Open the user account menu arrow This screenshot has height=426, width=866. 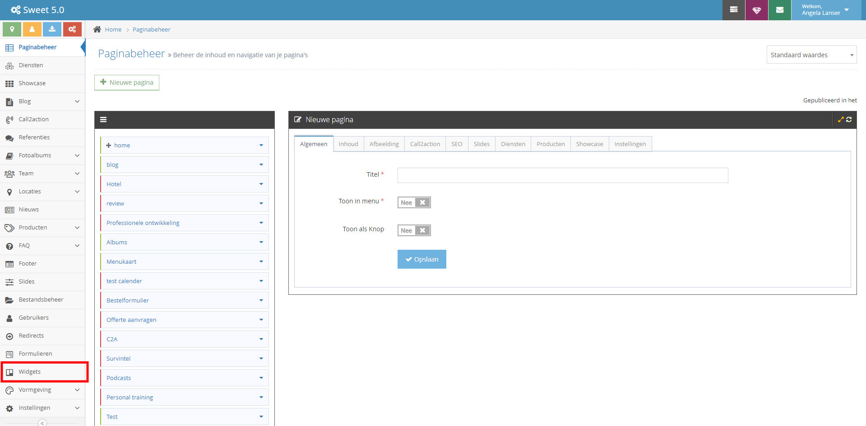(x=847, y=9)
